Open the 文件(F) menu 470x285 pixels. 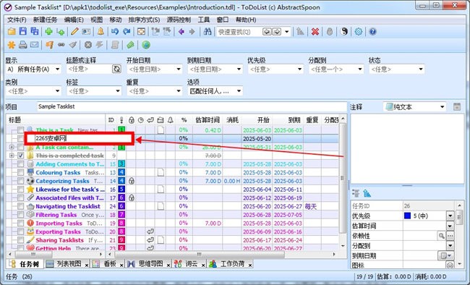point(17,20)
